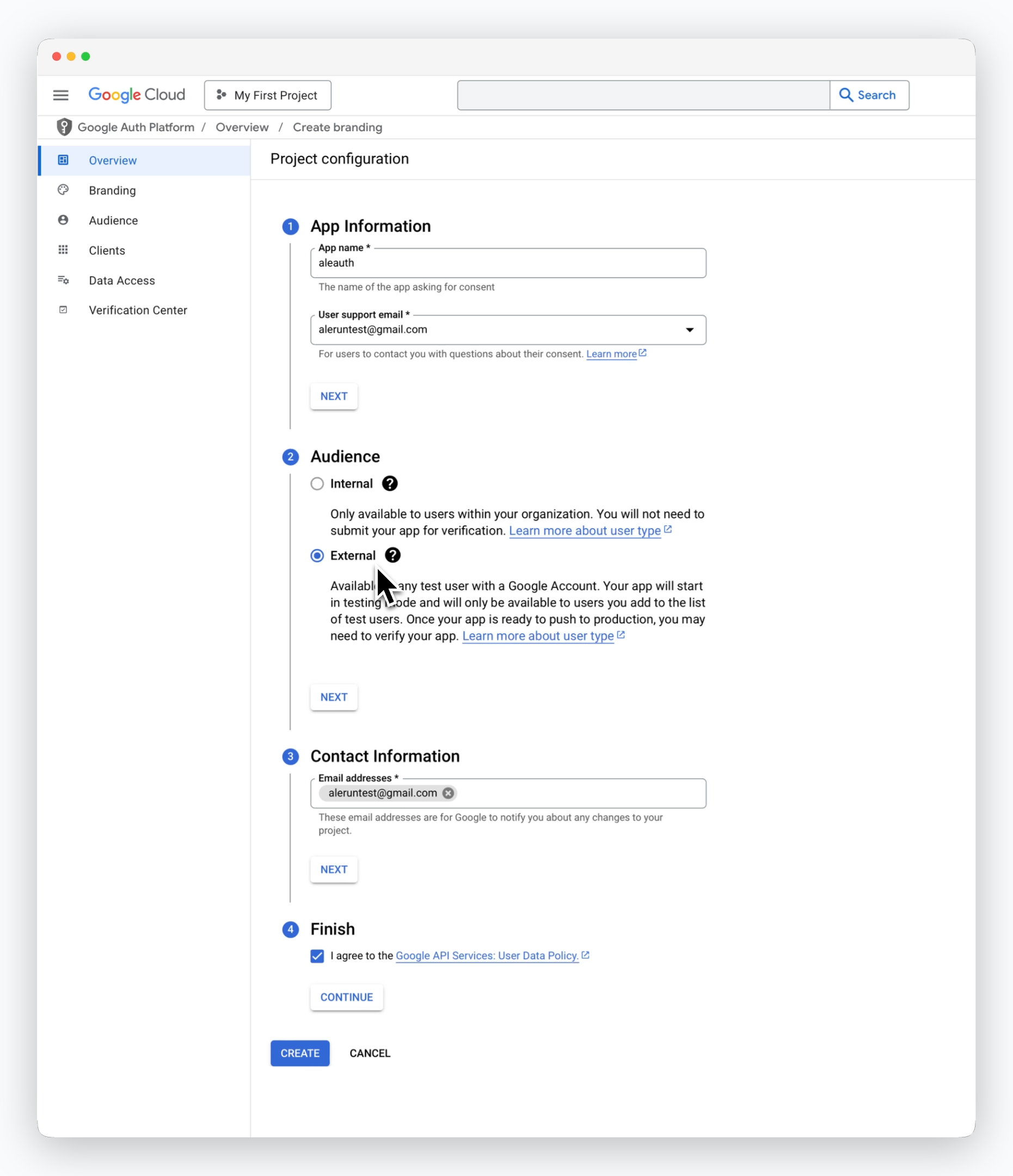Click Overview breadcrumb link

242,127
